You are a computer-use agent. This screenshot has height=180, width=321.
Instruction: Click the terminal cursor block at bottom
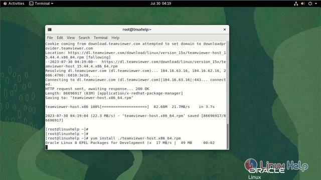pos(47,147)
